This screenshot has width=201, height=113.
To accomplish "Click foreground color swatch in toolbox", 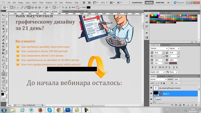I will [3, 94].
